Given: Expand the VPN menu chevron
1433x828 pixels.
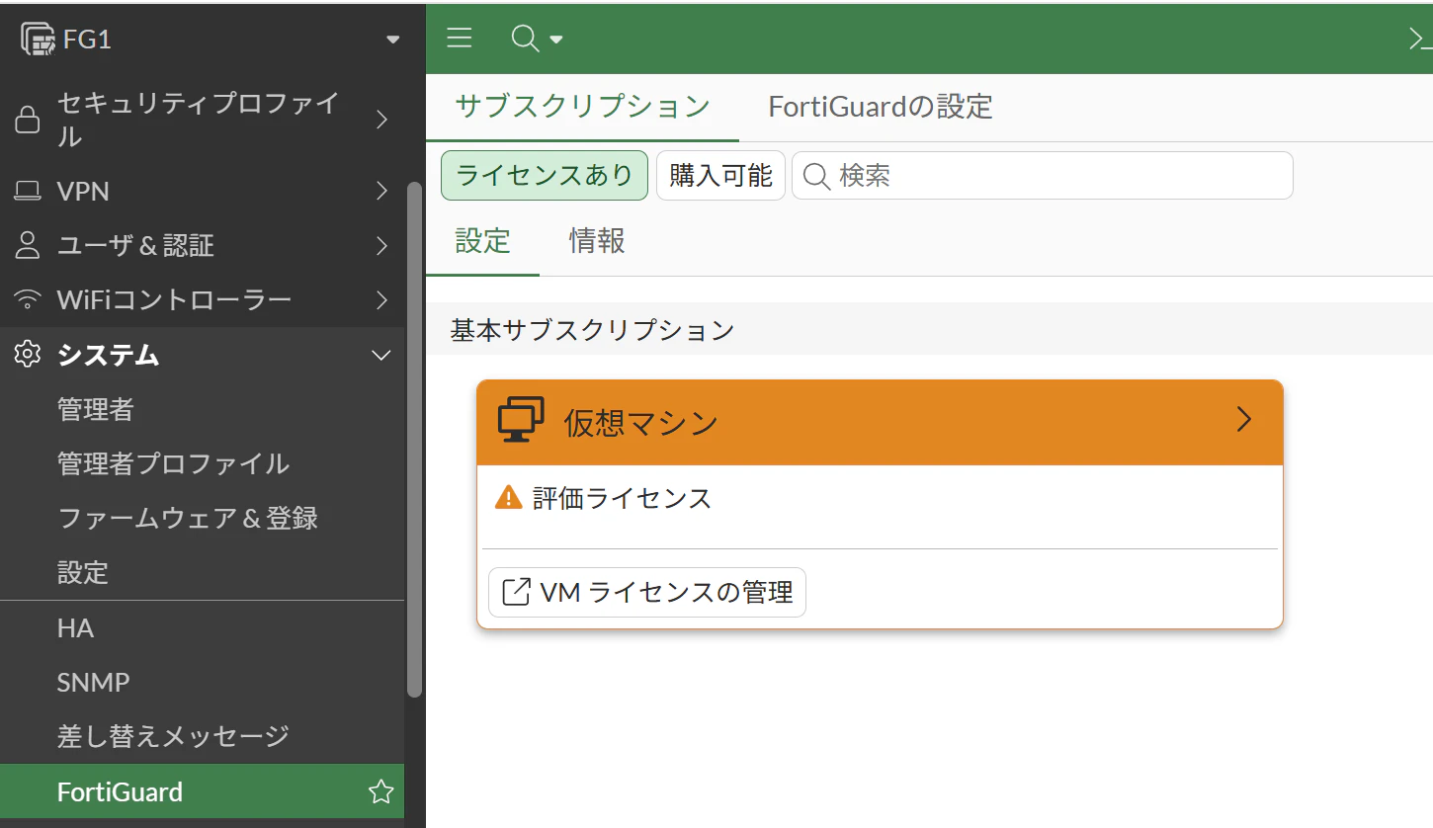Looking at the screenshot, I should click(382, 191).
